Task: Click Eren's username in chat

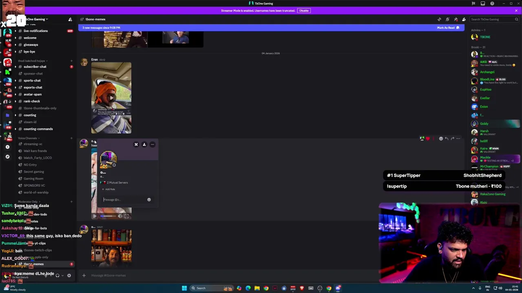Action: point(94,60)
